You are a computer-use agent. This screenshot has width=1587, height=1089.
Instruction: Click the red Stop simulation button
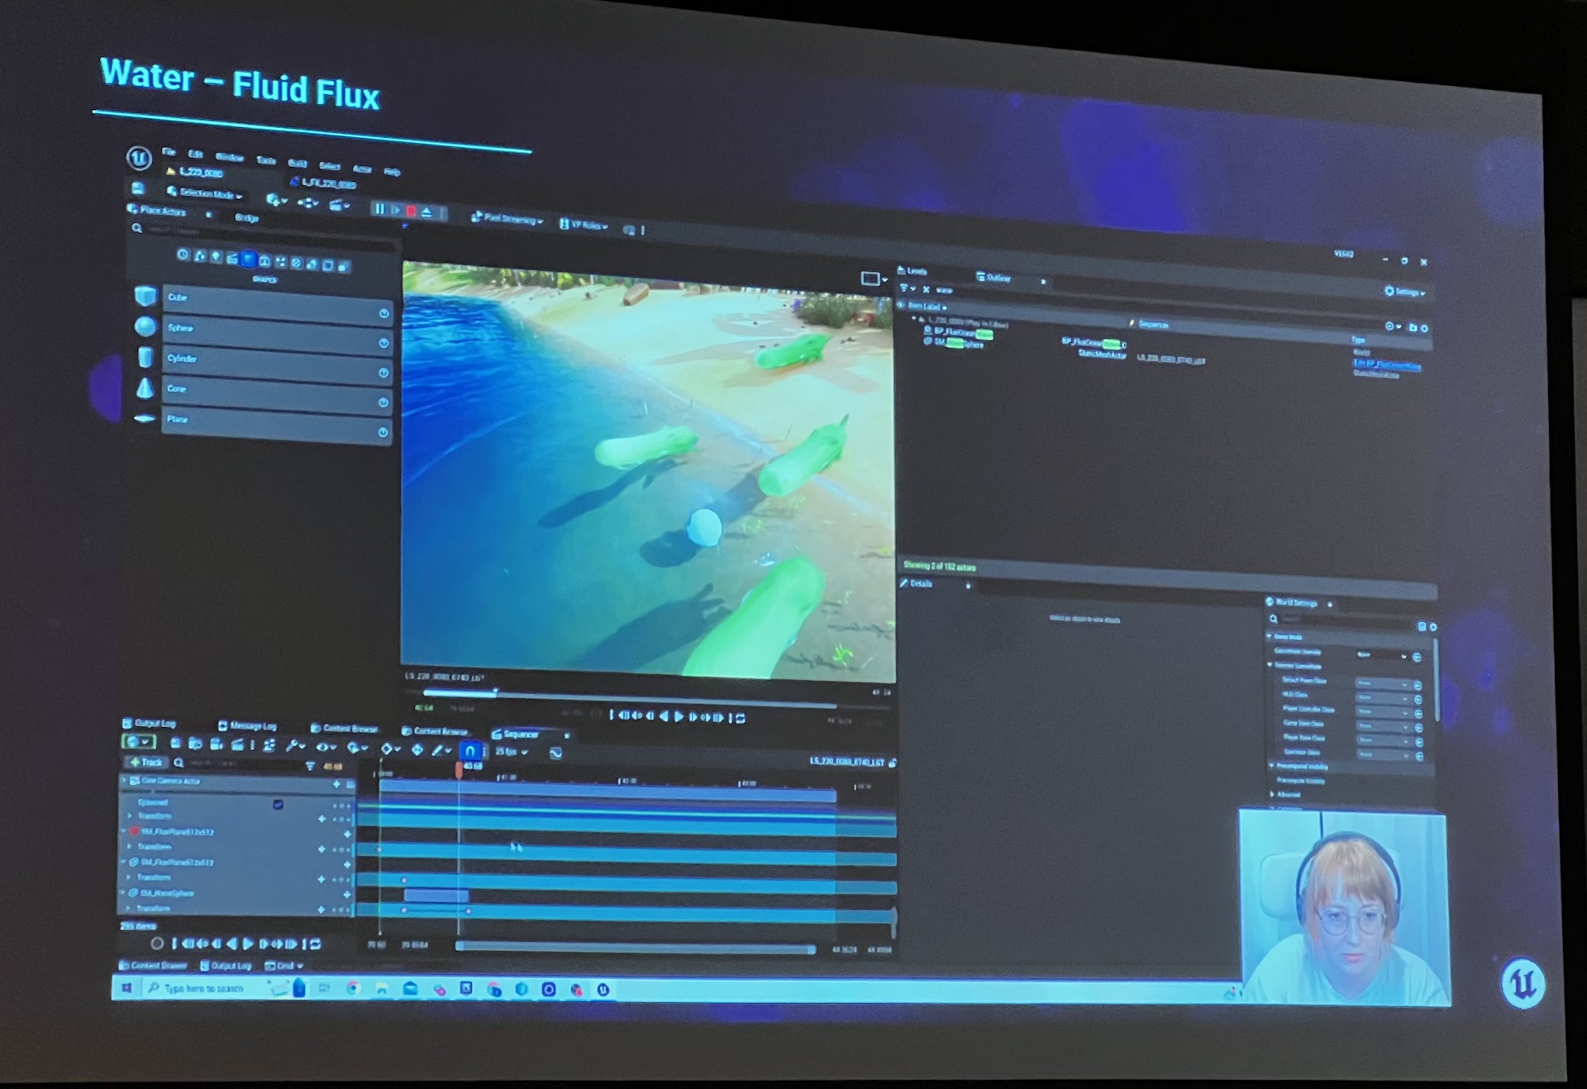pyautogui.click(x=411, y=211)
